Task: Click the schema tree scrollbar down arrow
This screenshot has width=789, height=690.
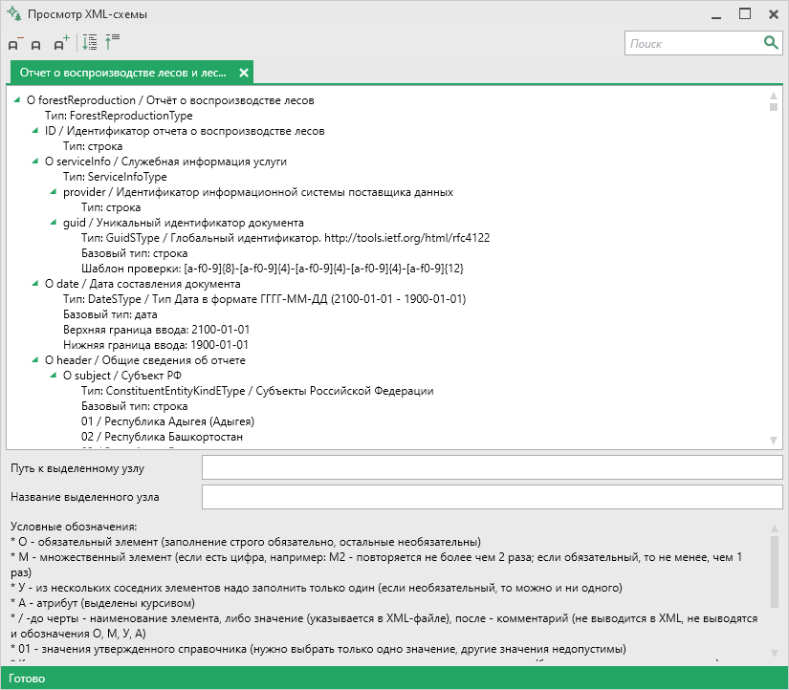Action: (x=774, y=441)
